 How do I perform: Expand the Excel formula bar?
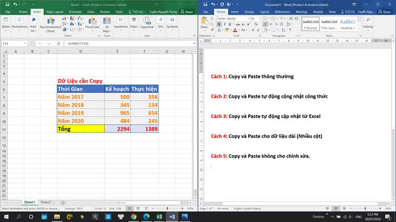pos(194,44)
